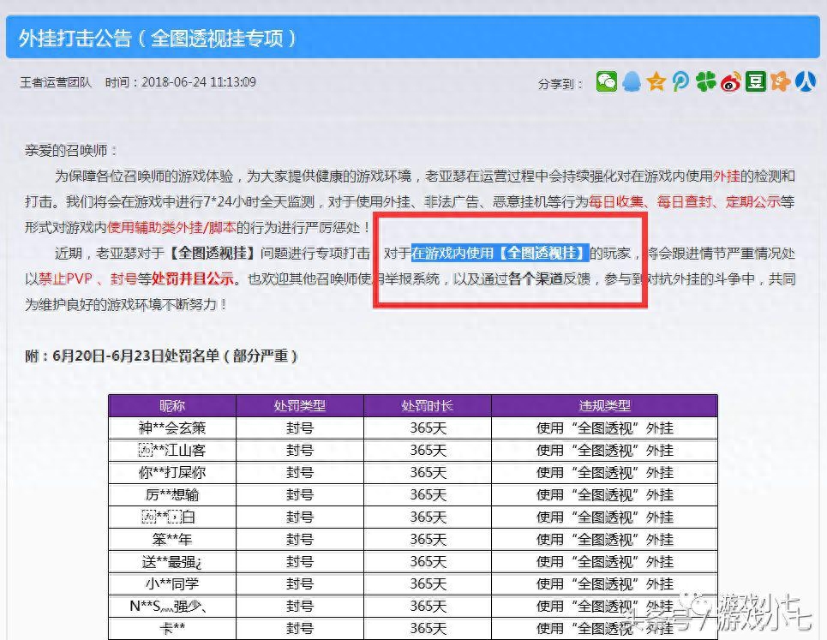Click 365天 in the 小**同学 row

click(428, 584)
